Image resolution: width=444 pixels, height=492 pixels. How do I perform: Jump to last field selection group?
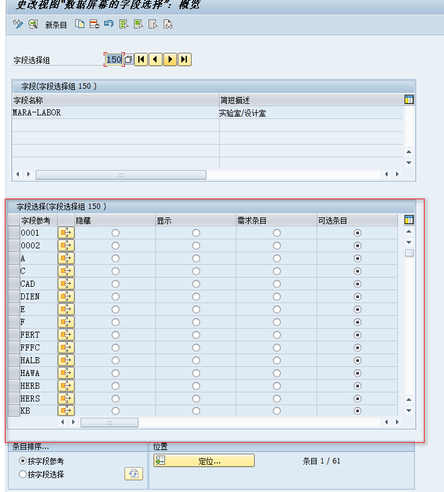click(x=184, y=60)
